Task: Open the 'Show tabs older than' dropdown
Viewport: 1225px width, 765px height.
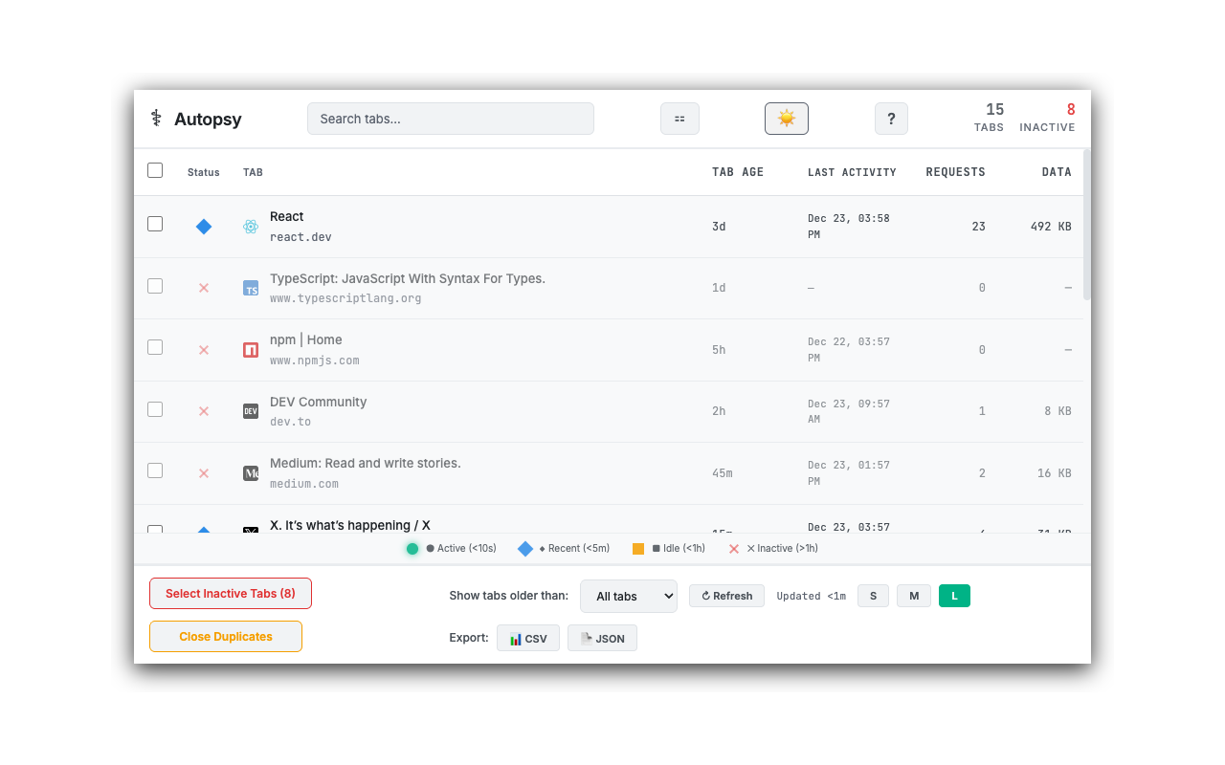Action: click(x=629, y=596)
